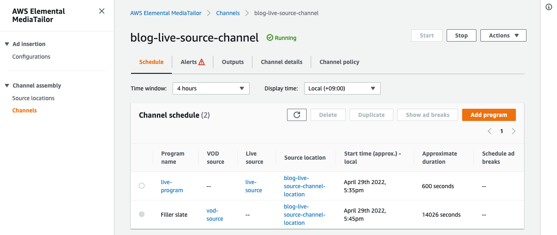Click the Start button
The height and width of the screenshot is (235, 557).
[427, 35]
